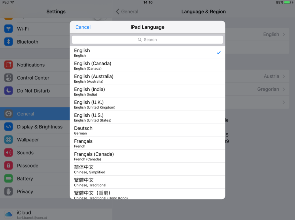Screen dimensions: 295x220
Task: Tap the Bluetooth settings icon
Action: (8, 42)
